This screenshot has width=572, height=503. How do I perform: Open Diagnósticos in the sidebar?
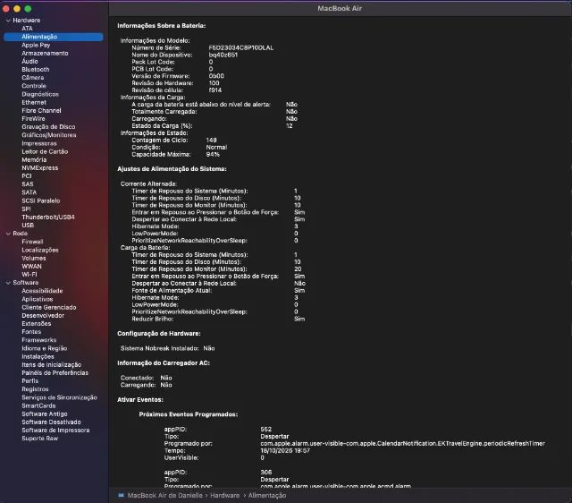[40, 94]
